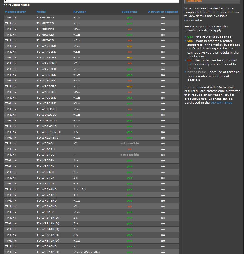The image size is (244, 254).
Task: Click the Supported column header
Action: [129, 12]
